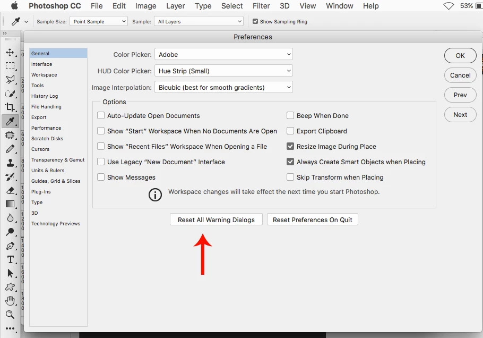The image size is (483, 338).
Task: Open the Color Picker dropdown
Action: click(x=223, y=54)
